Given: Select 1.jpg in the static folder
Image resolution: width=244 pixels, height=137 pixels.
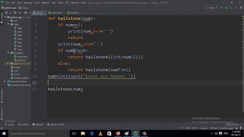Looking at the screenshot, I should (18, 28).
